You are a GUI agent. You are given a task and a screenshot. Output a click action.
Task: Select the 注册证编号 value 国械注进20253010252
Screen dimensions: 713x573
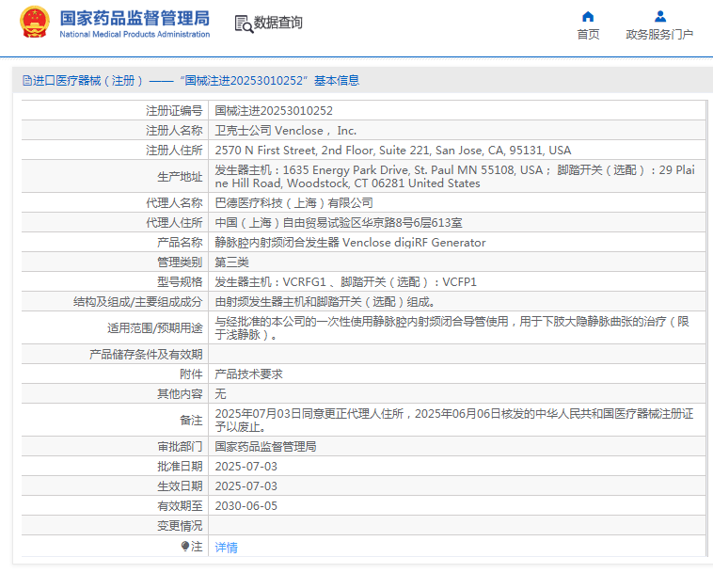[x=274, y=110]
